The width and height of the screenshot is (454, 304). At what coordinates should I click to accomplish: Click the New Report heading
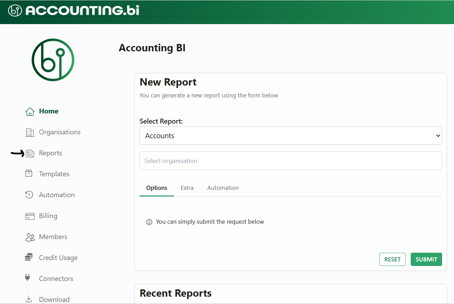coord(168,82)
